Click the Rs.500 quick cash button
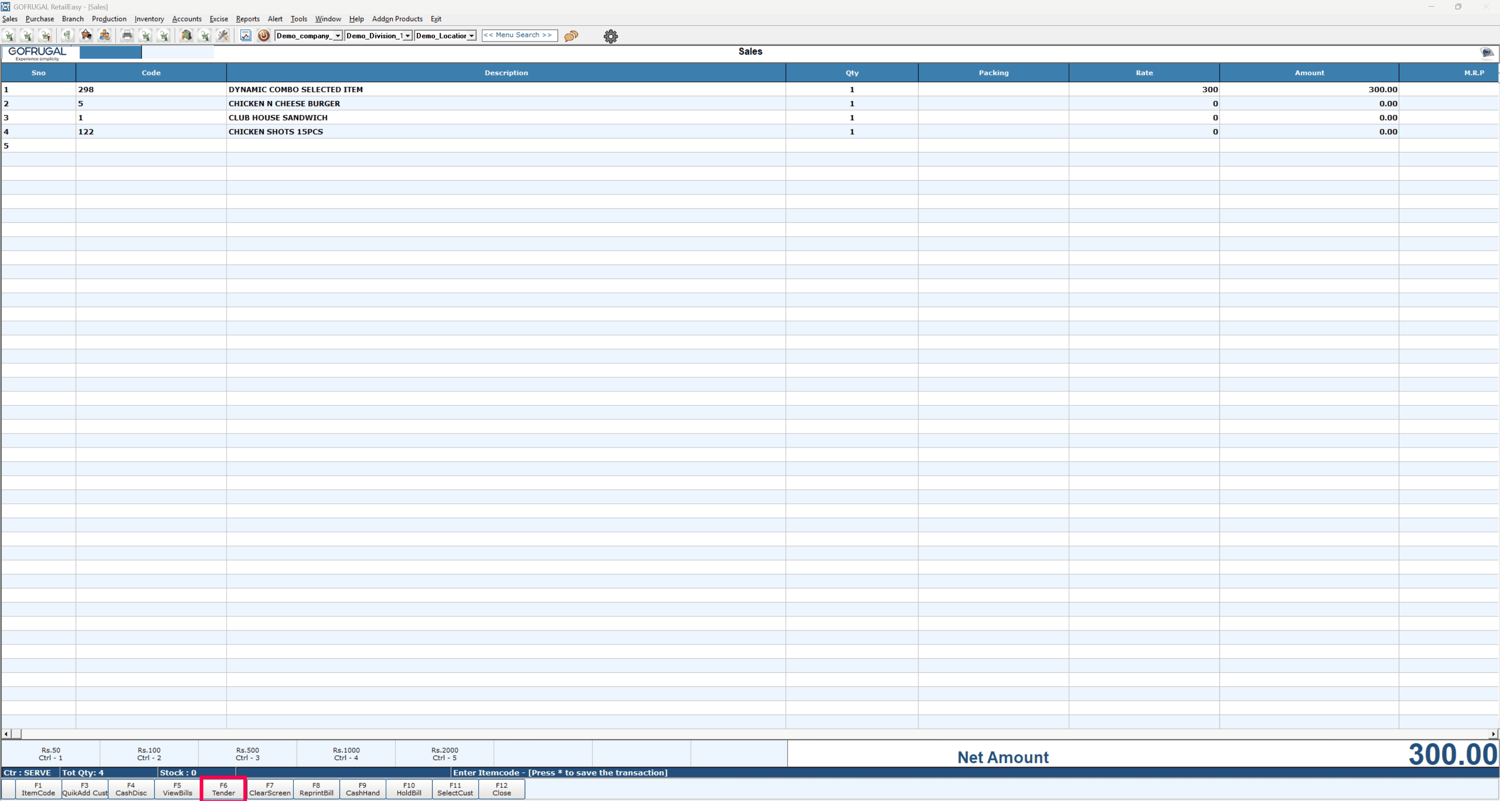Viewport: 1500px width, 801px height. tap(247, 754)
